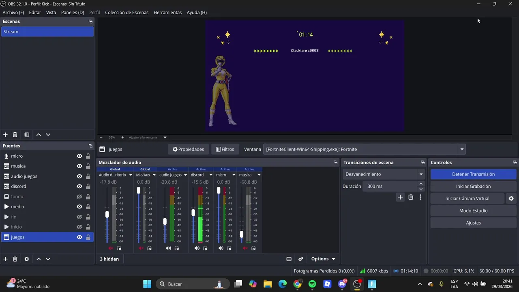Open audio juegos channel menu arrow
This screenshot has width=519, height=292.
186,175
